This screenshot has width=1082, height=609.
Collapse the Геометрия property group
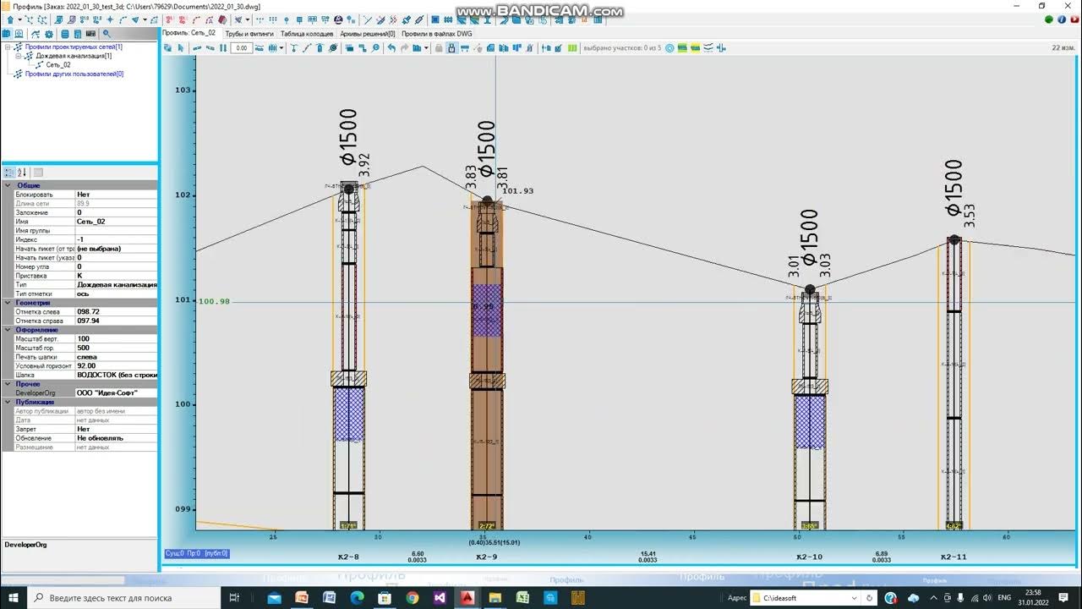tap(8, 302)
